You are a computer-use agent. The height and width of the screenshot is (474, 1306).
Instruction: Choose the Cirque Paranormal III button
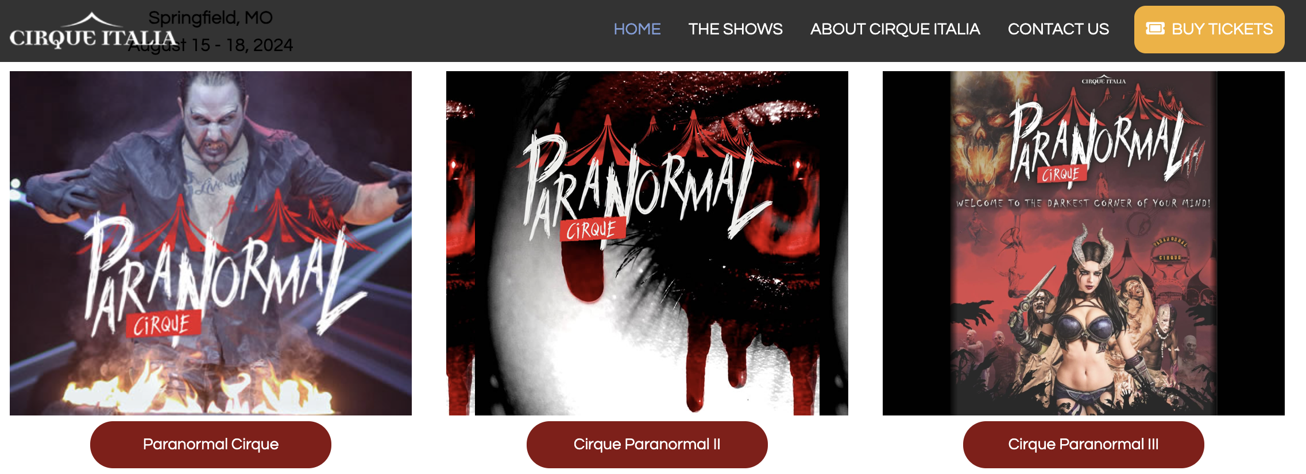pyautogui.click(x=1084, y=444)
